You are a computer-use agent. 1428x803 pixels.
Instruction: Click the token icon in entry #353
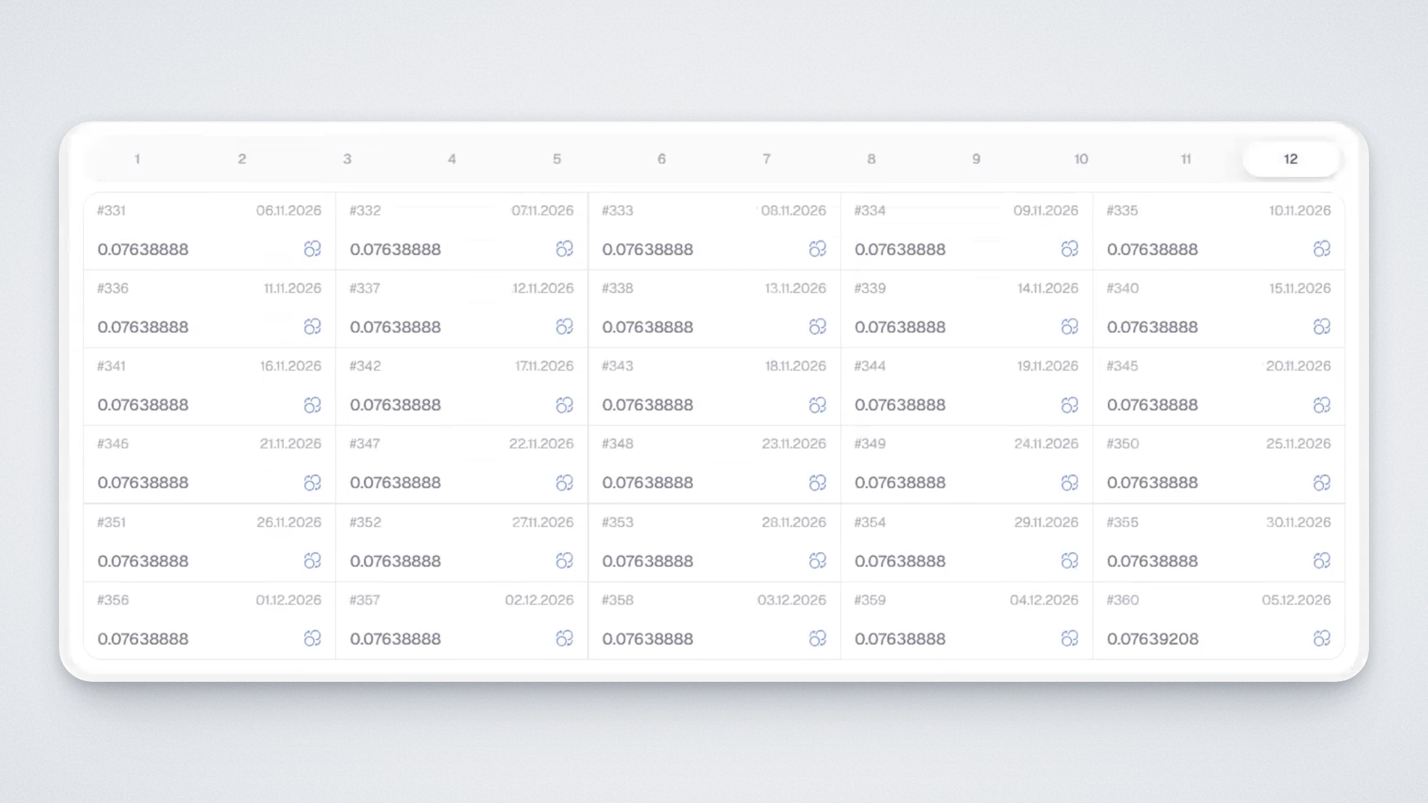(817, 561)
